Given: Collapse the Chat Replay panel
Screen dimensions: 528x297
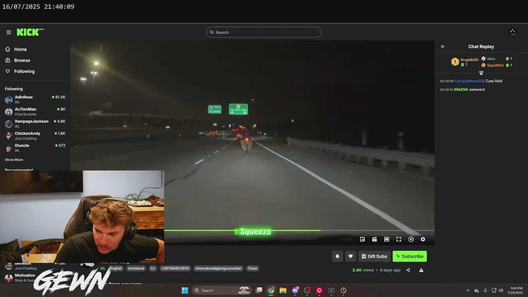Looking at the screenshot, I should (443, 47).
